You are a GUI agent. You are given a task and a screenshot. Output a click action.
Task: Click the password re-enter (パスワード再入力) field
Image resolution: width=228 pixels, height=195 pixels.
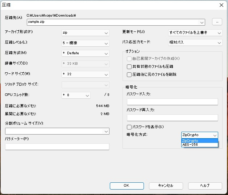click(173, 118)
